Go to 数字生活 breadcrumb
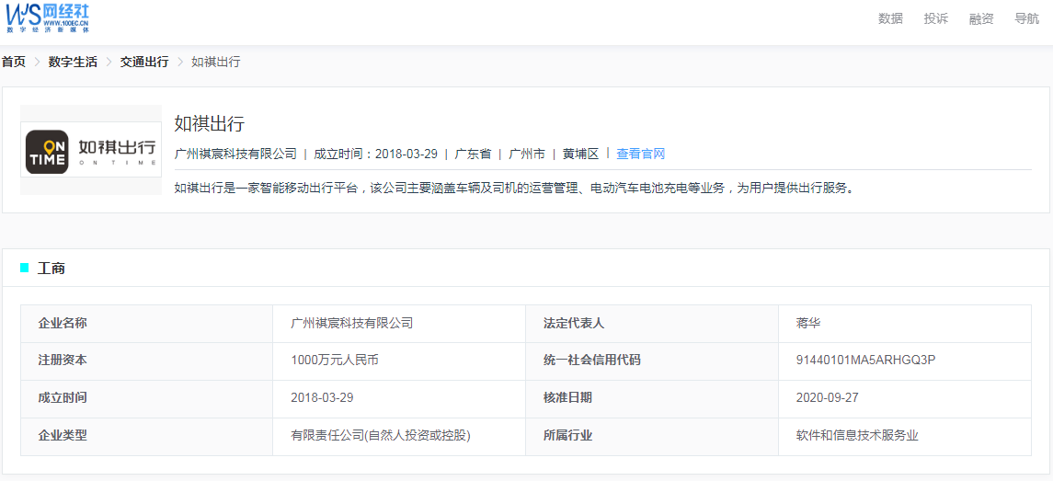 tap(73, 62)
